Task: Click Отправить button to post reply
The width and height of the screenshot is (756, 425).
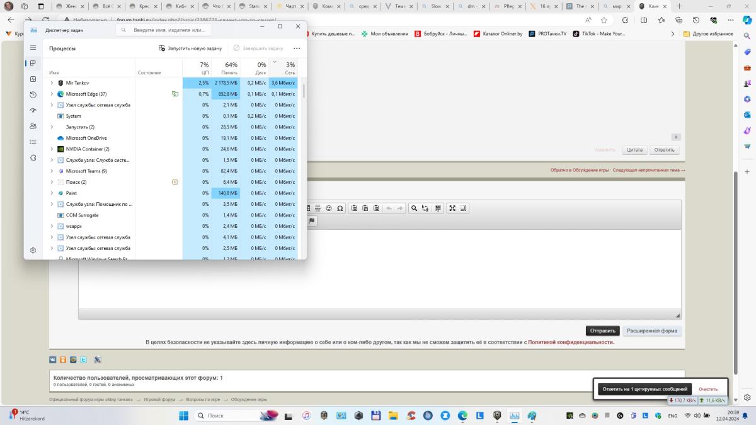Action: [602, 331]
